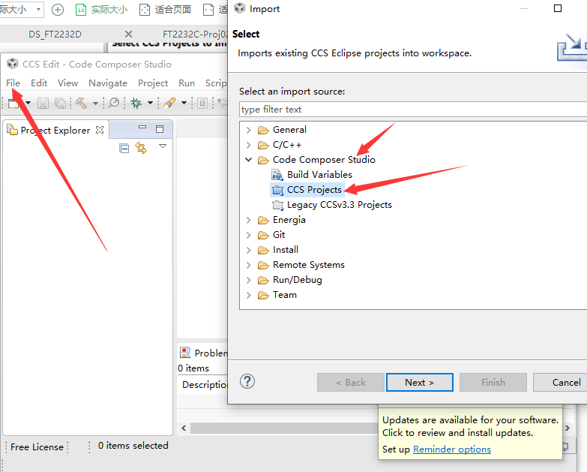Maximize the Project Explorer panel
Screen dimensions: 587x472
(160, 129)
